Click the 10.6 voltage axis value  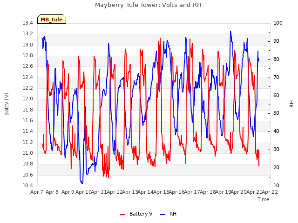click(28, 175)
